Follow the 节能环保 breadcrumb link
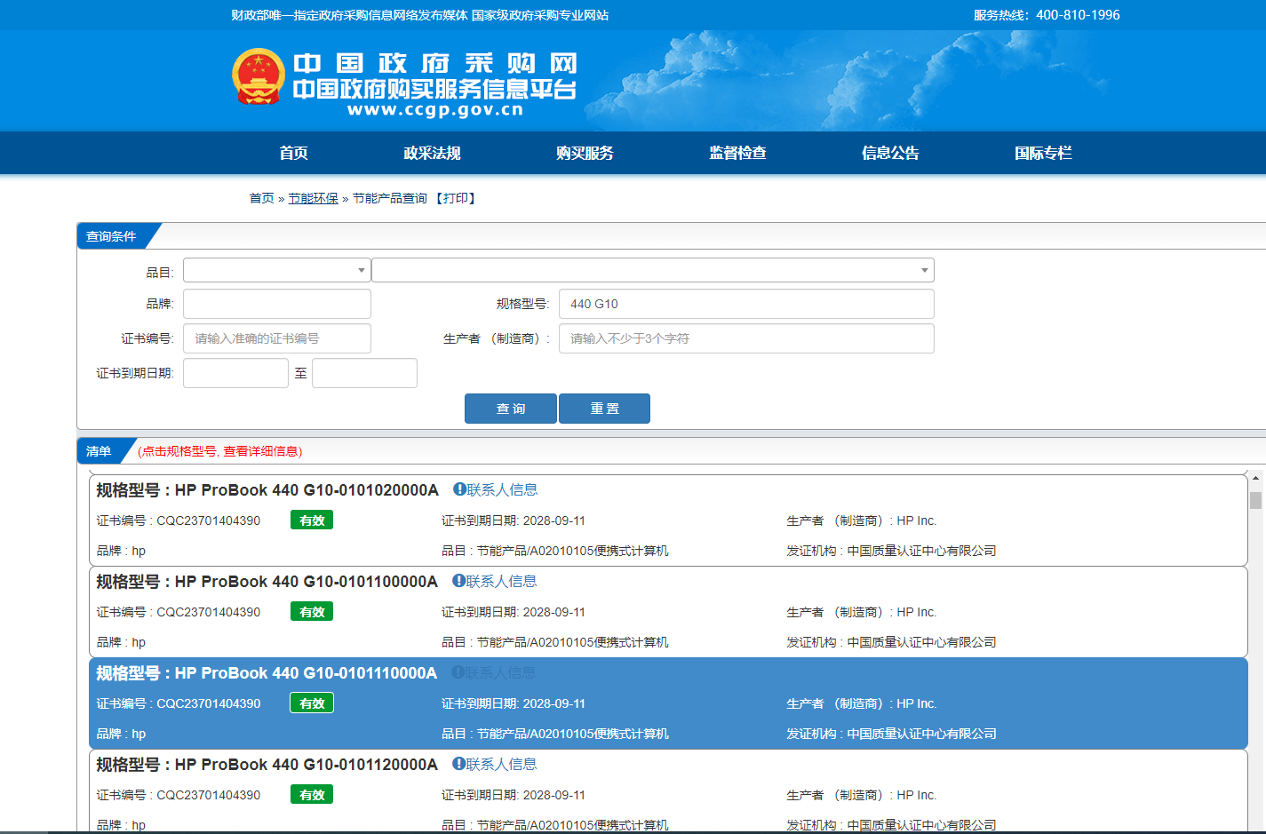This screenshot has height=834, width=1266. pos(313,198)
